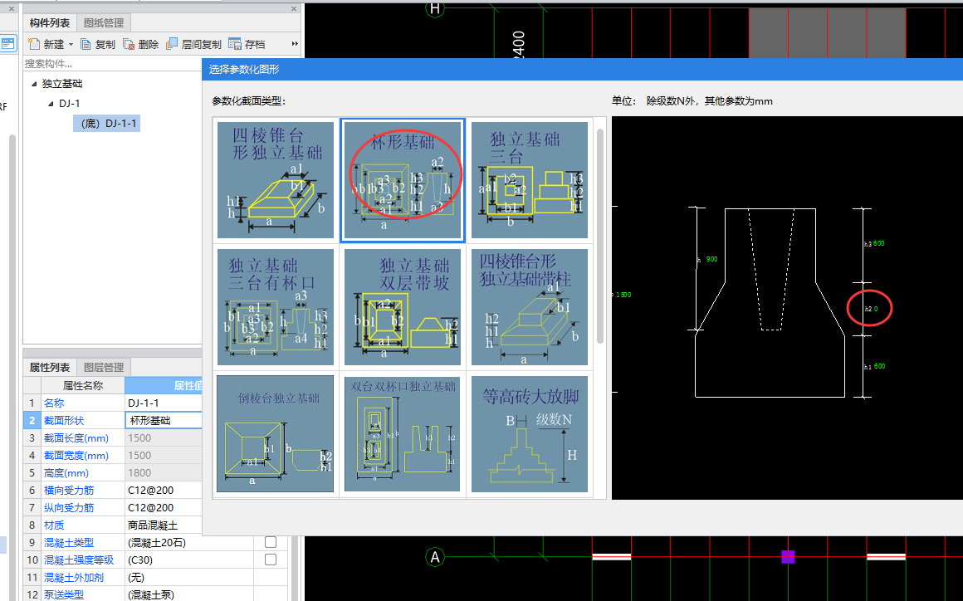Click the axis A bubble in the drawing
Screen dimensions: 963x601
[x=435, y=557]
